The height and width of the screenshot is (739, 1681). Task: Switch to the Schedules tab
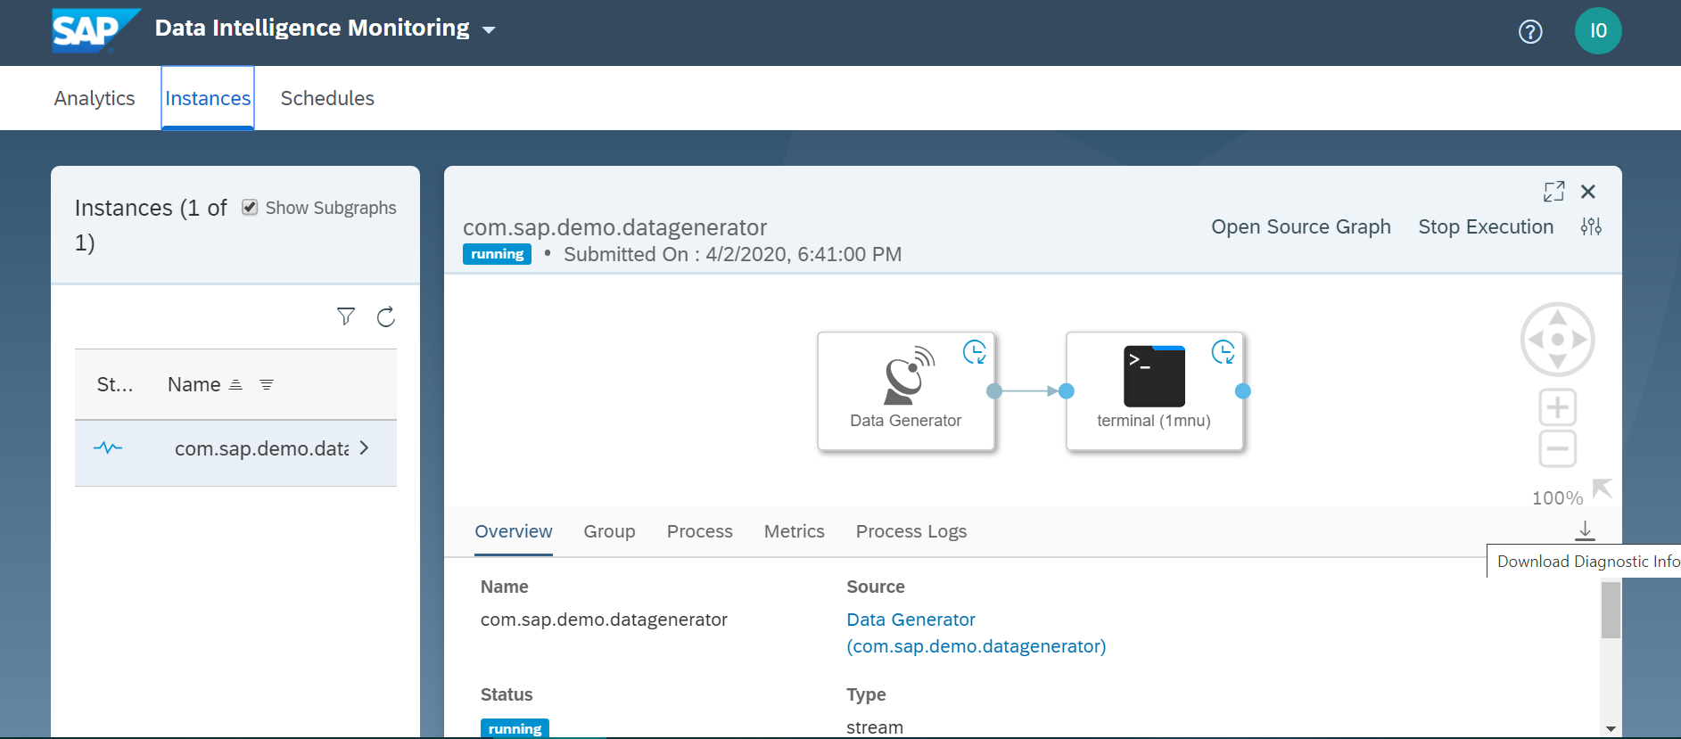[327, 98]
